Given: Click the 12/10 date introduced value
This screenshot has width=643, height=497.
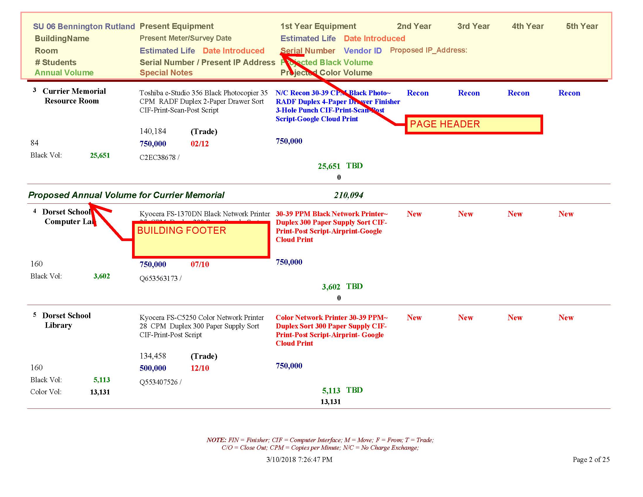Looking at the screenshot, I should point(200,368).
